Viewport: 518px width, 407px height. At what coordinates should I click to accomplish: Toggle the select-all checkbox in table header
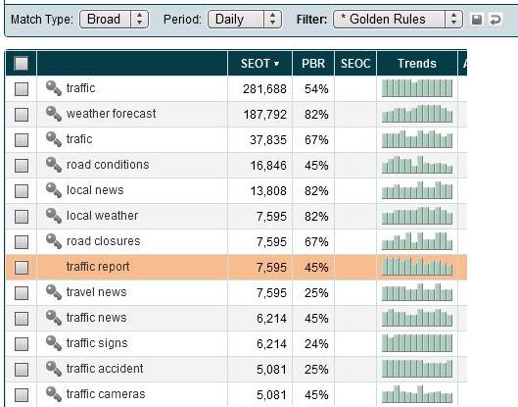pos(22,63)
